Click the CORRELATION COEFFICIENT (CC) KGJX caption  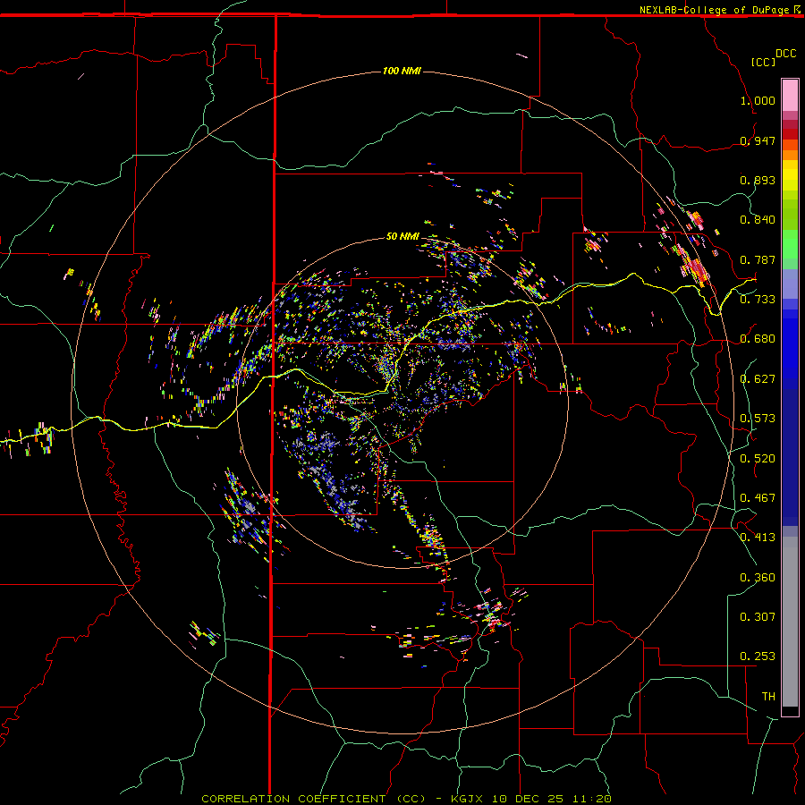[x=406, y=799]
